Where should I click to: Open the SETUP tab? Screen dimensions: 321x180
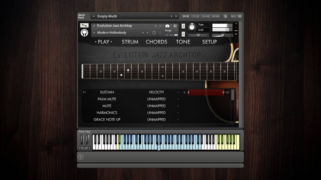click(x=209, y=42)
